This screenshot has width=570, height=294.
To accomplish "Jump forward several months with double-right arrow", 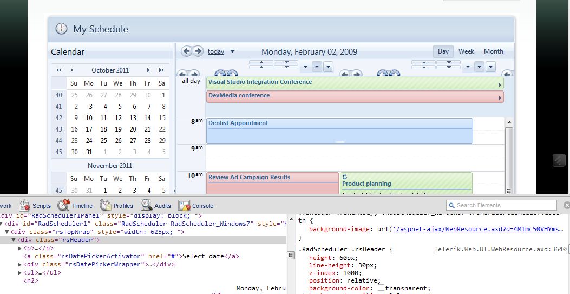I will coord(161,70).
